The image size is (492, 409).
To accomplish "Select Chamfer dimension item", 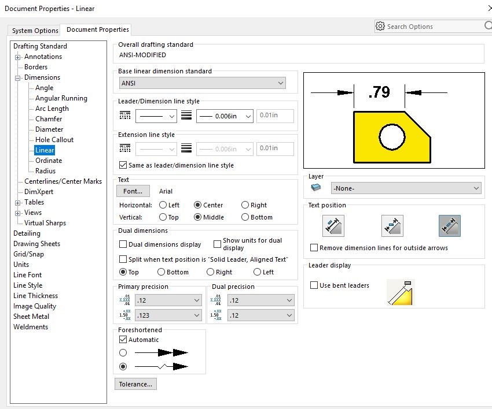I will pos(49,119).
